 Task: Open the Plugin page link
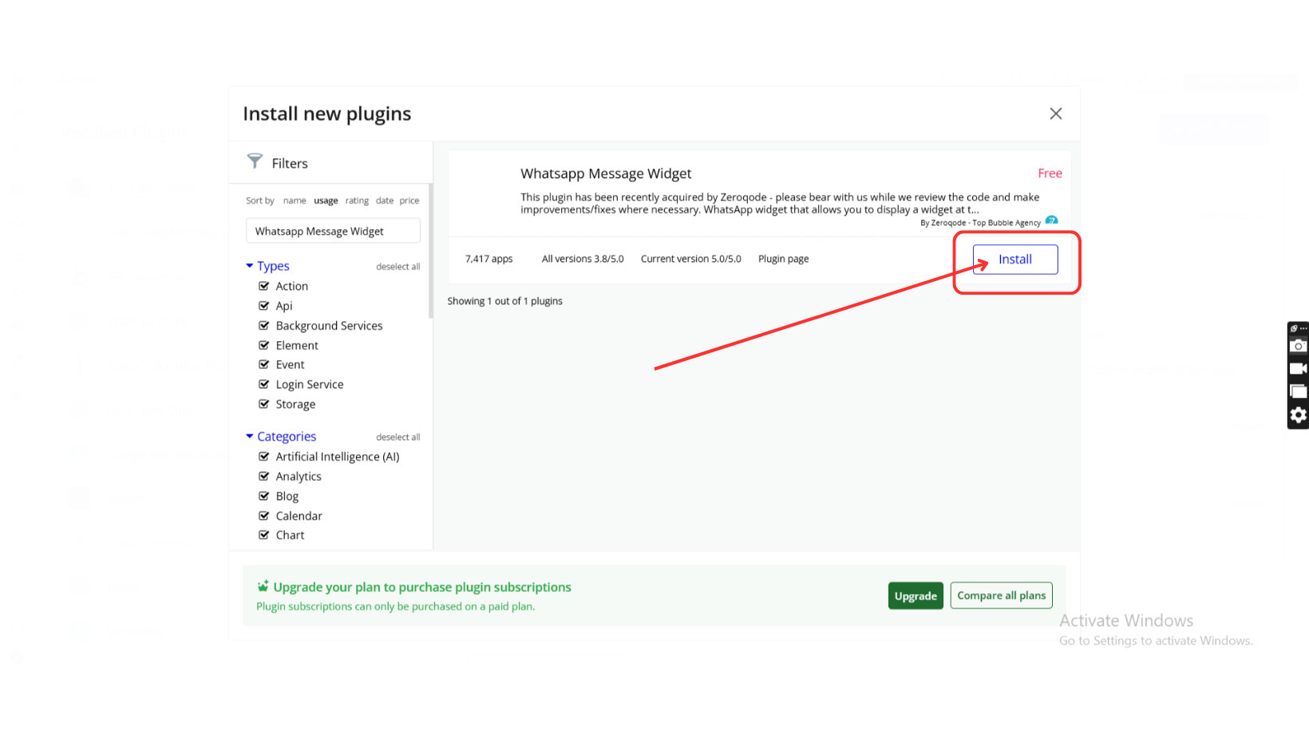783,259
